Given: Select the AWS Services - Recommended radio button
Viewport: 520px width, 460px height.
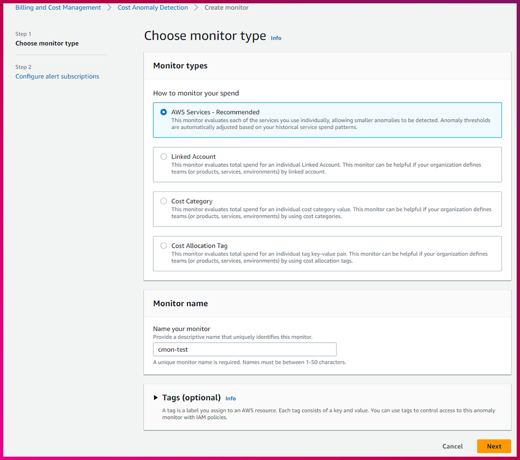Looking at the screenshot, I should (x=164, y=112).
